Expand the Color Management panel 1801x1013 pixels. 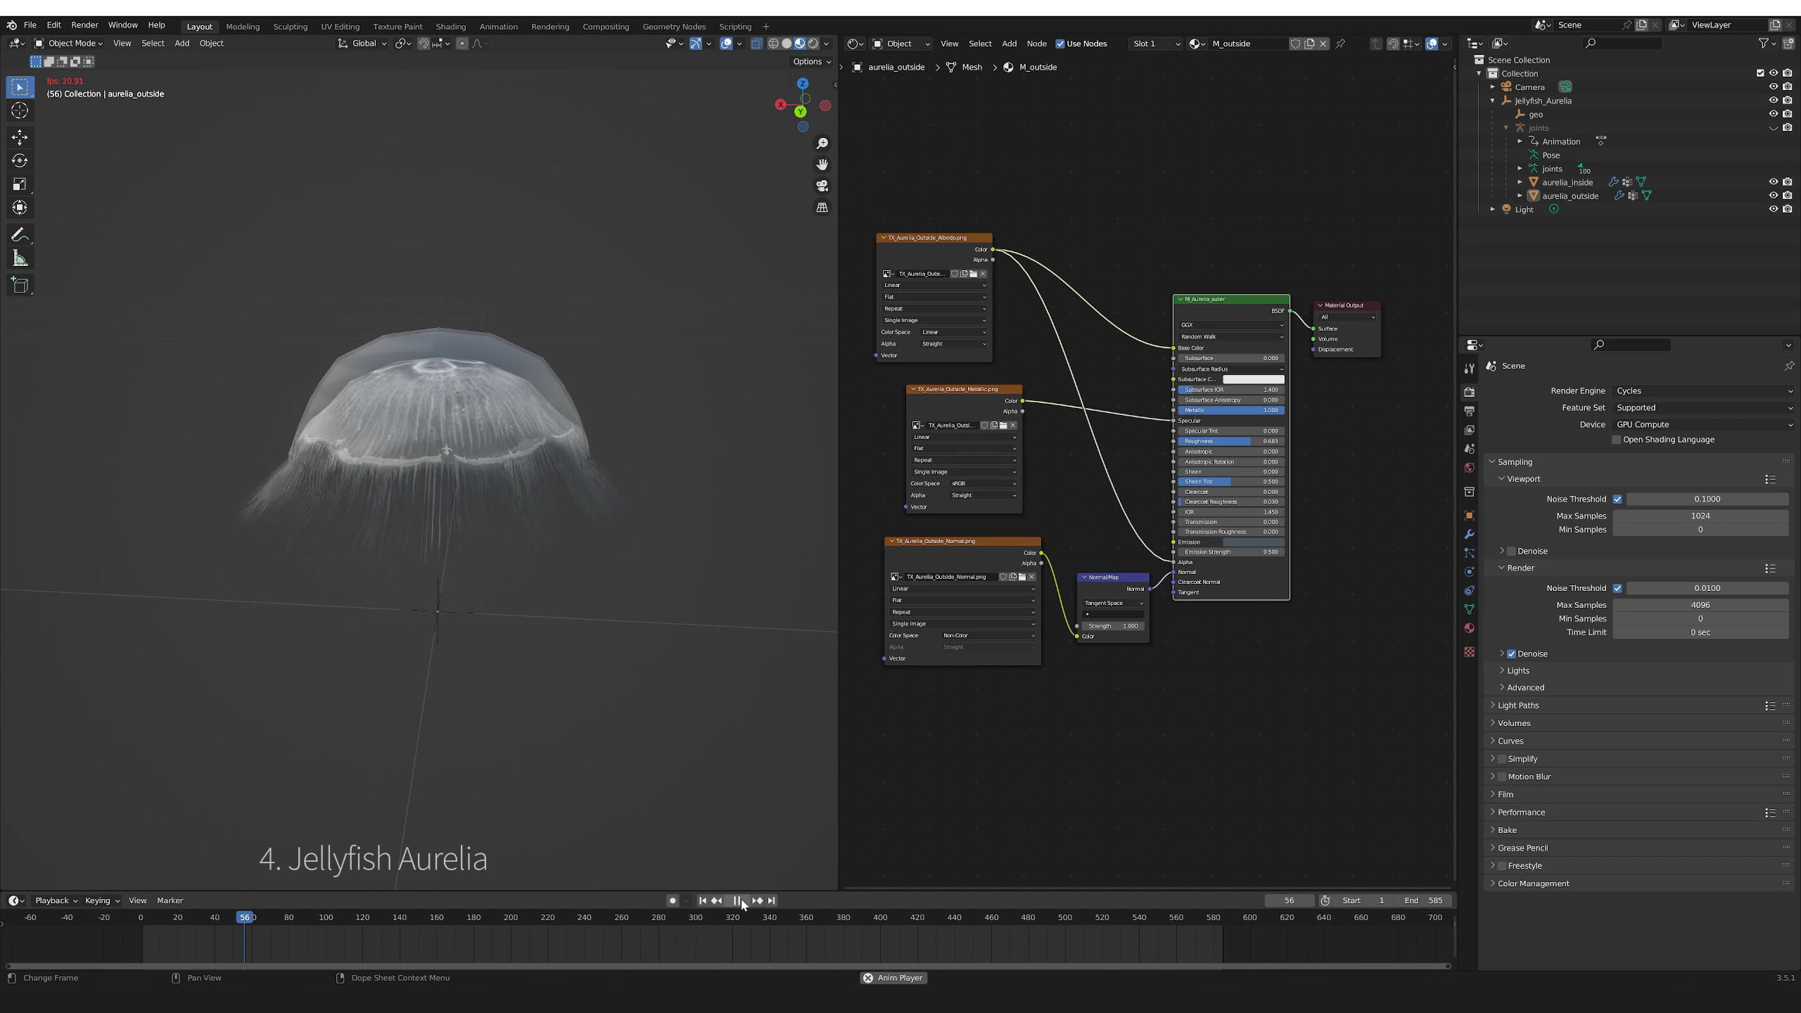[1533, 884]
